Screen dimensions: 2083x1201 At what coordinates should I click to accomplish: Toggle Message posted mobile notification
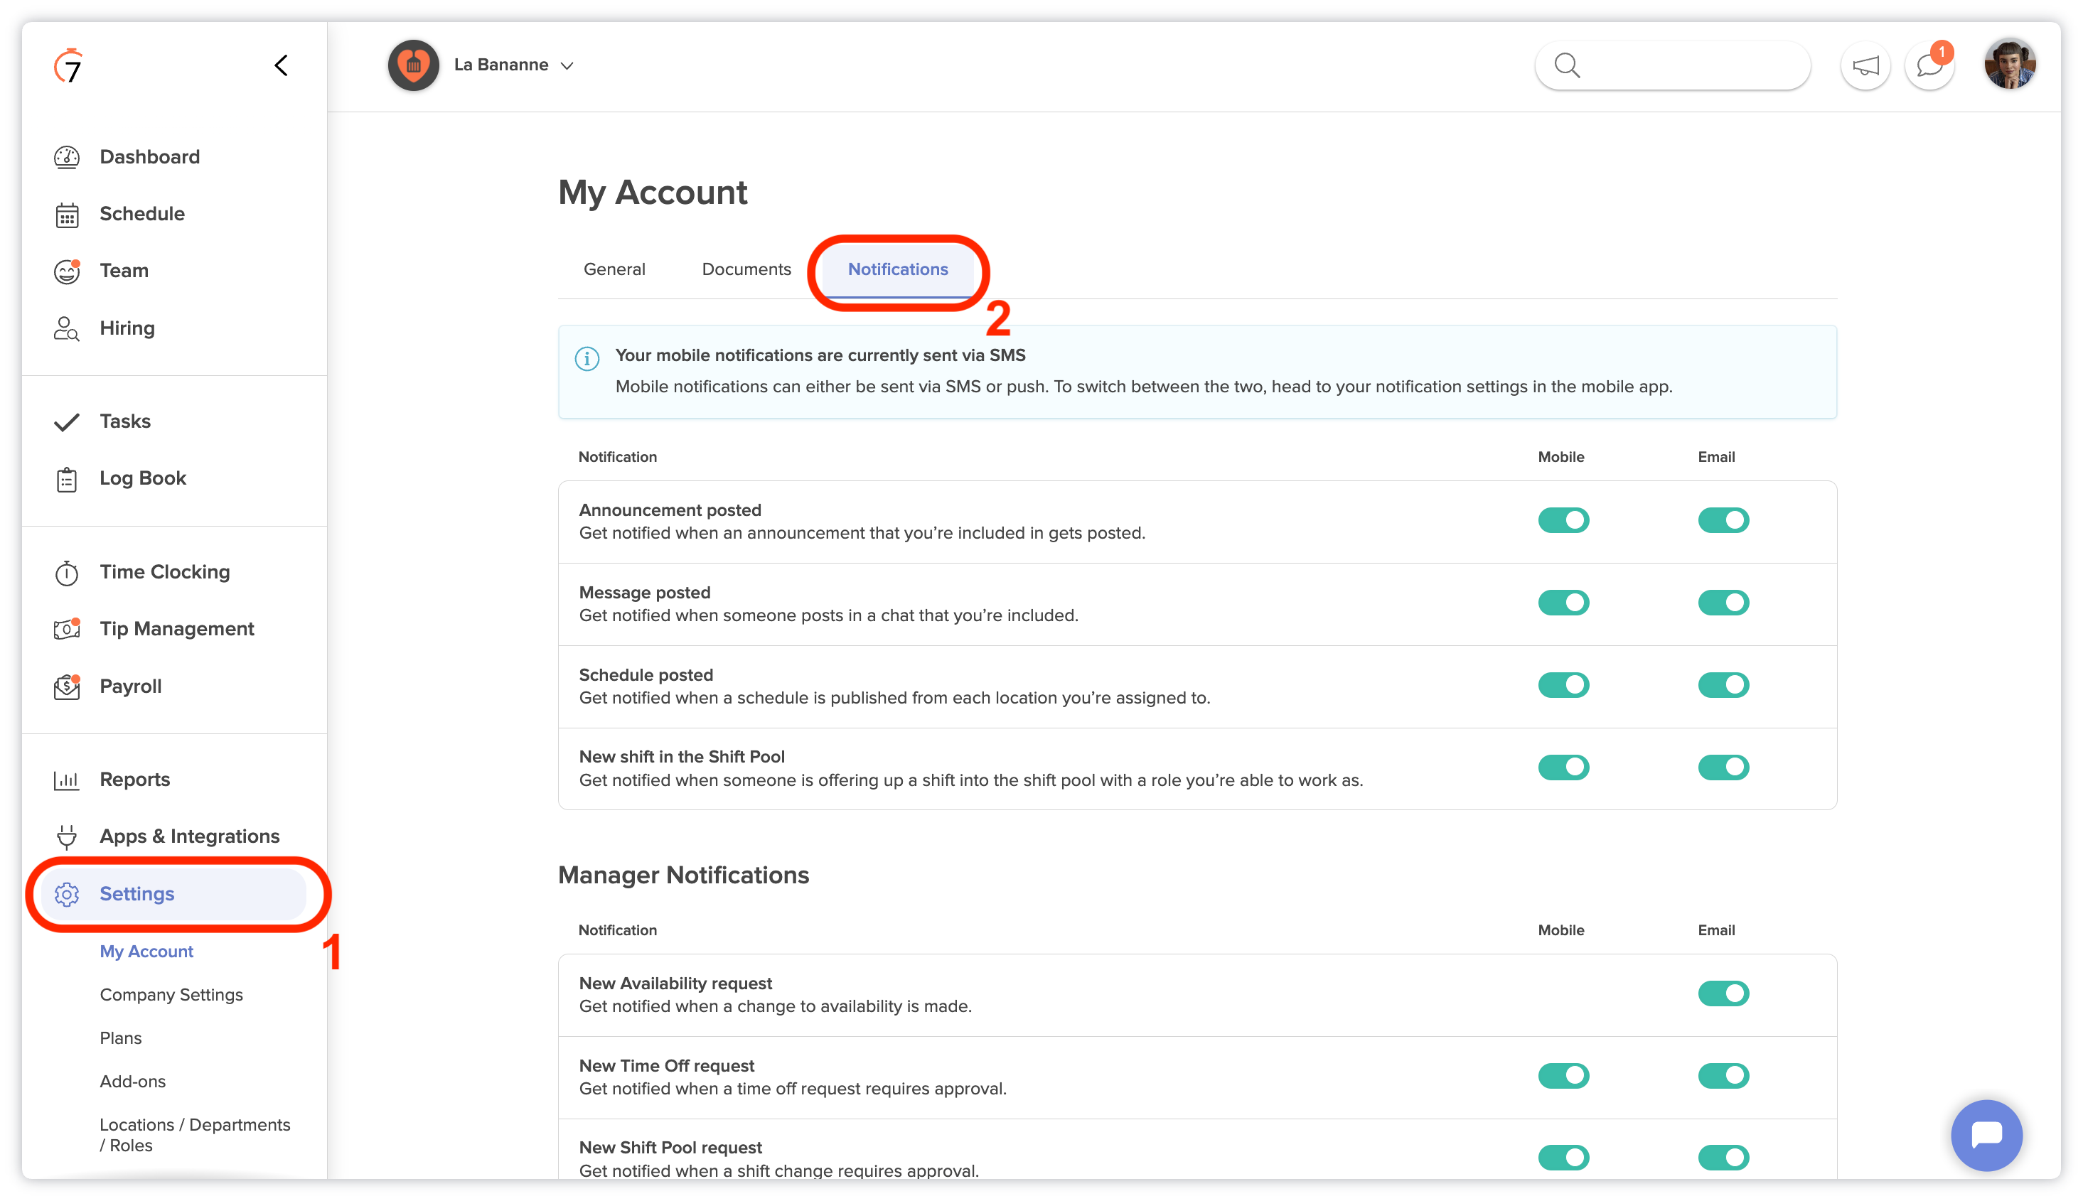(x=1563, y=602)
